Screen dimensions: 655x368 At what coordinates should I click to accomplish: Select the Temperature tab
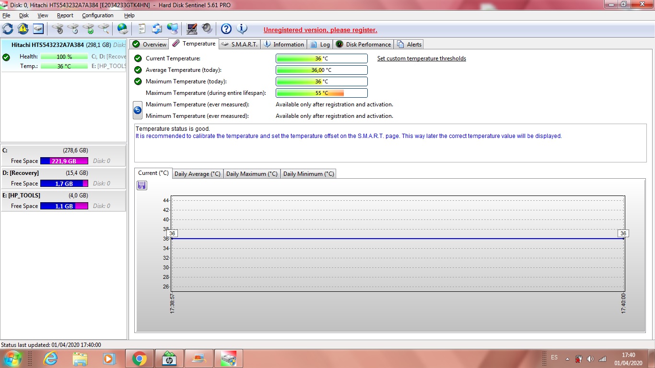point(194,44)
